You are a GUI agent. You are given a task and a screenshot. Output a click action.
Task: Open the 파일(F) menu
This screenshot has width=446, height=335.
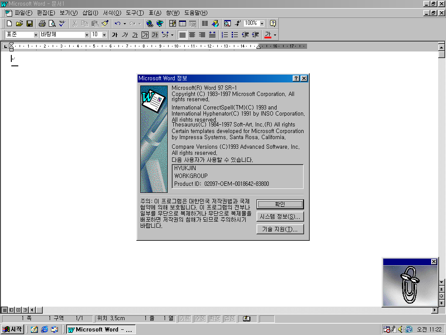[x=24, y=13]
